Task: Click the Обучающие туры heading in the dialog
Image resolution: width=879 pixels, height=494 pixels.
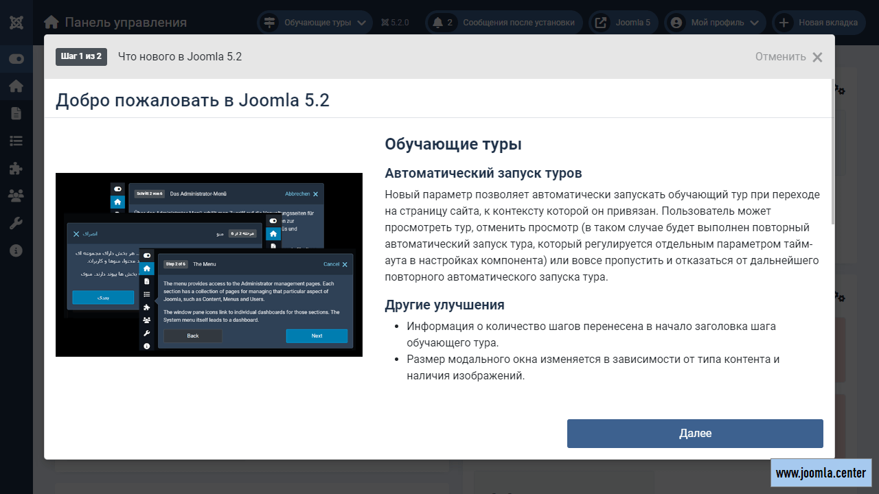Action: click(x=453, y=144)
